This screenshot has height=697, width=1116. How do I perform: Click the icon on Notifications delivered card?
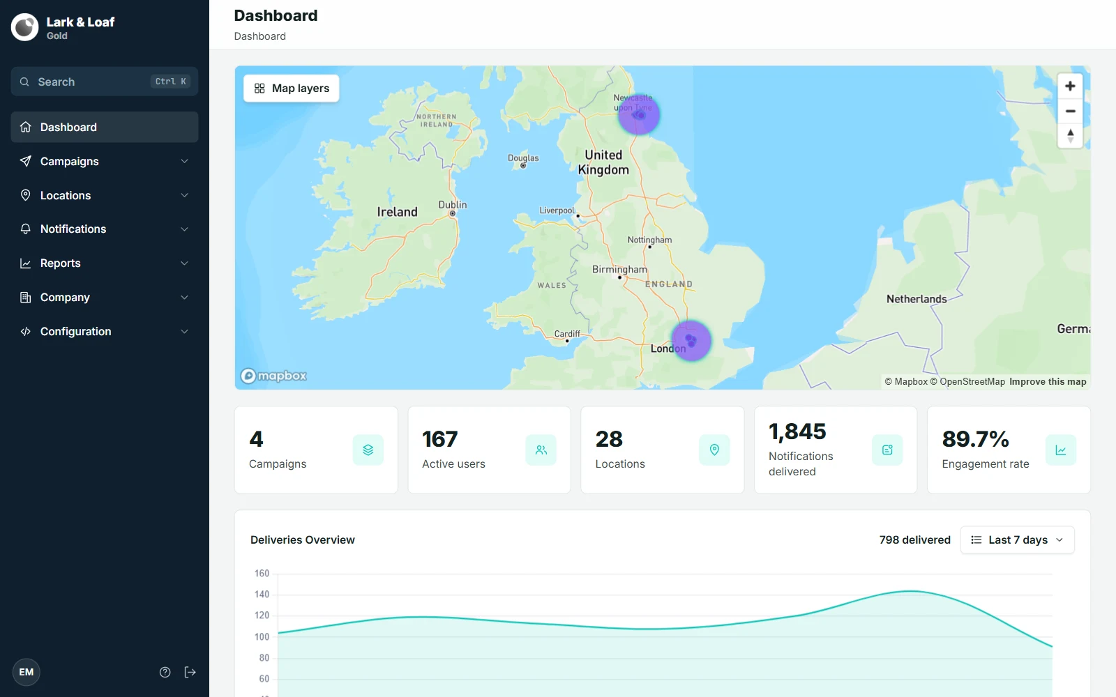887,450
